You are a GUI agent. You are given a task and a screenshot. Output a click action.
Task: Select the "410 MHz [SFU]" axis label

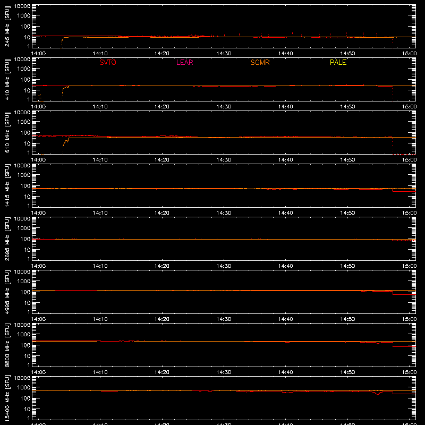[x=7, y=79]
